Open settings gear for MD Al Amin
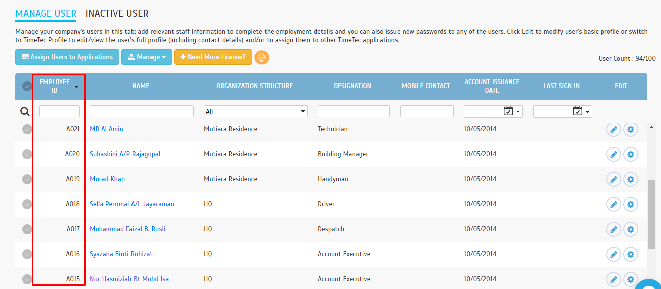The height and width of the screenshot is (289, 661). (631, 129)
